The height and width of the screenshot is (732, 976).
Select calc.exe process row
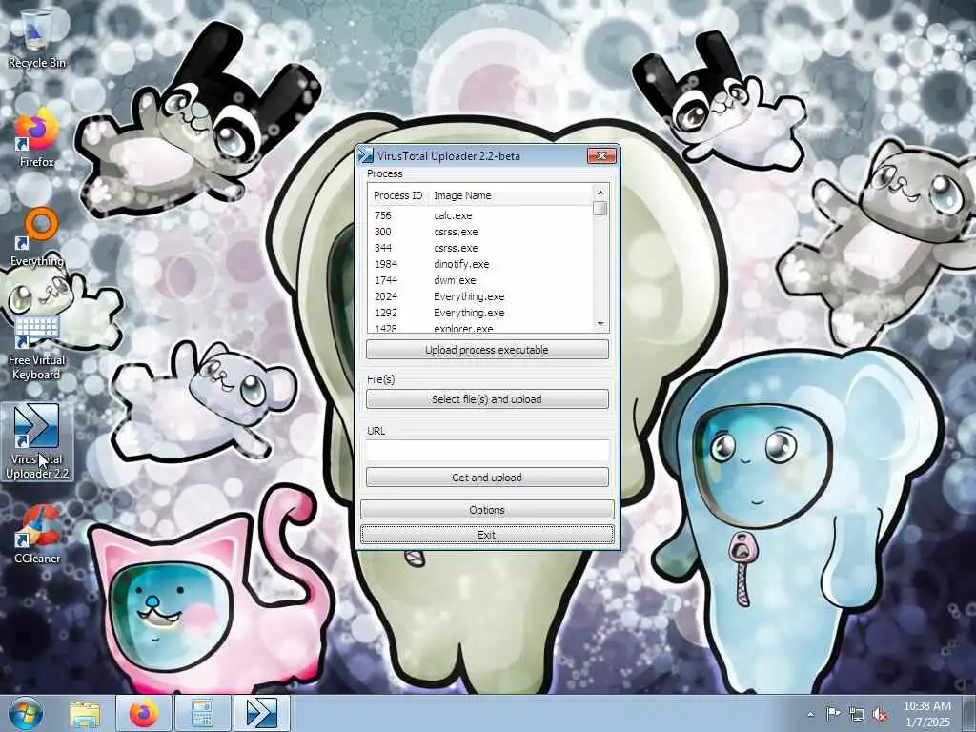click(480, 215)
